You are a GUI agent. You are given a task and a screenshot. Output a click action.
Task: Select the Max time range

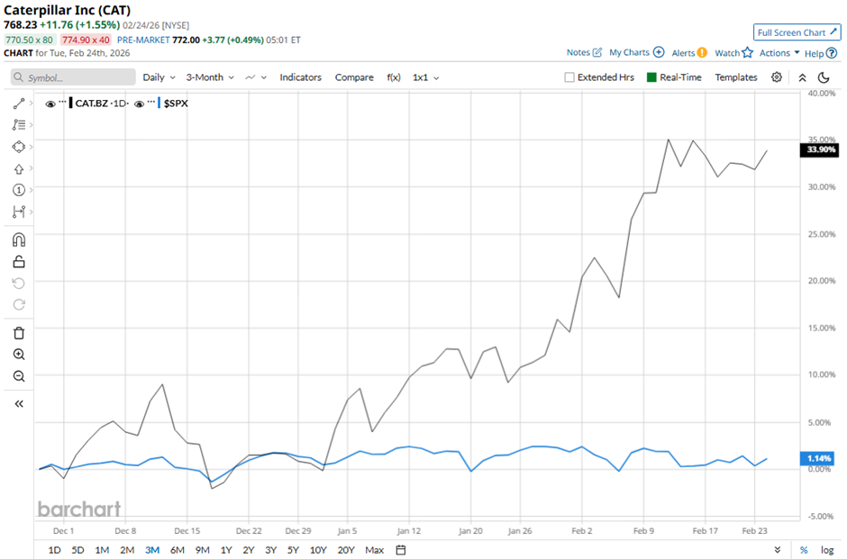tap(374, 550)
